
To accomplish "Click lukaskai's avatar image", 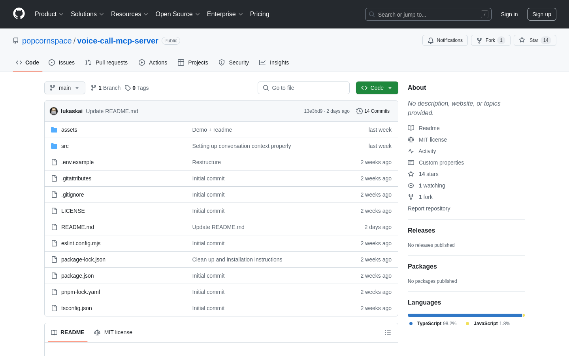I will [54, 111].
